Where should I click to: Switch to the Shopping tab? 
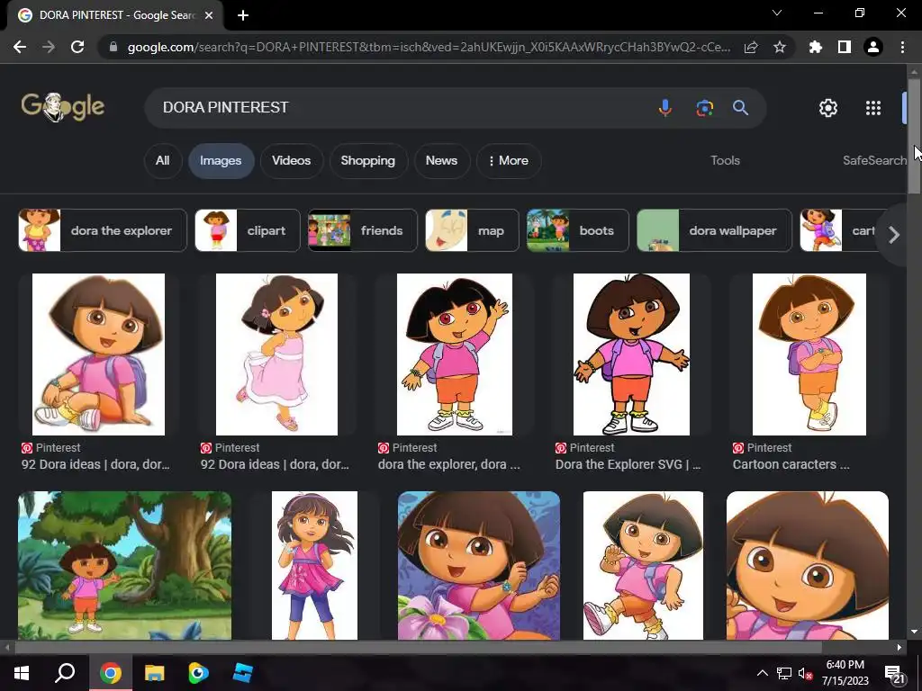coord(368,160)
